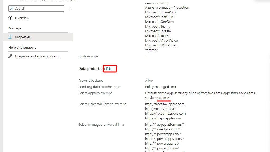The width and height of the screenshot is (270, 152).
Task: Click the Allow value for Prevent backups
Action: [x=149, y=80]
